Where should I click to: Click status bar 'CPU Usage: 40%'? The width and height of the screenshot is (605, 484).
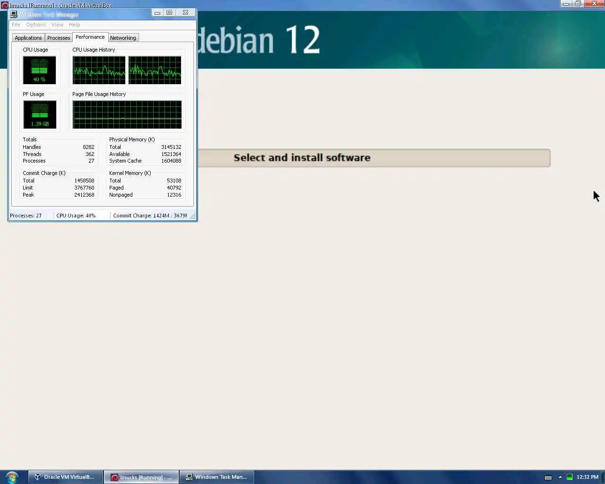tap(76, 216)
